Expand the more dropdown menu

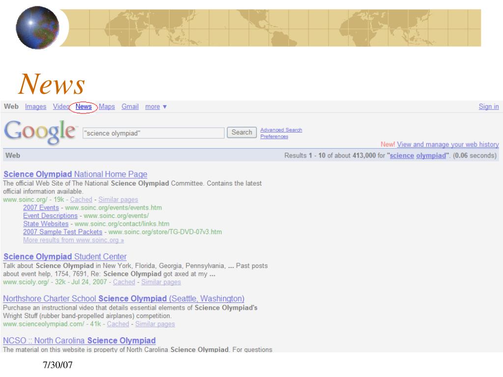click(x=156, y=107)
